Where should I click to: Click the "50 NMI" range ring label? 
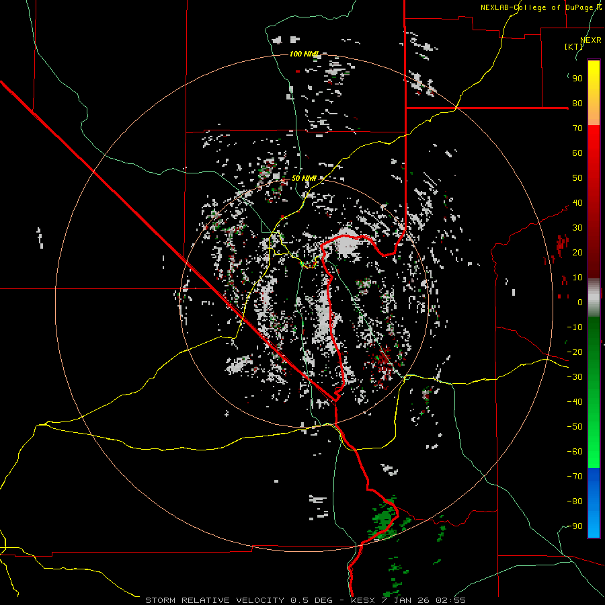304,178
